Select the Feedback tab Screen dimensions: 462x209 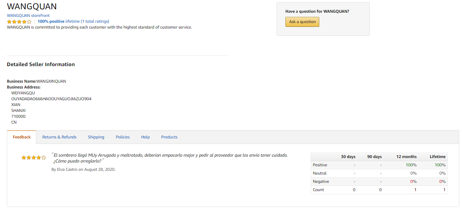pyautogui.click(x=22, y=137)
